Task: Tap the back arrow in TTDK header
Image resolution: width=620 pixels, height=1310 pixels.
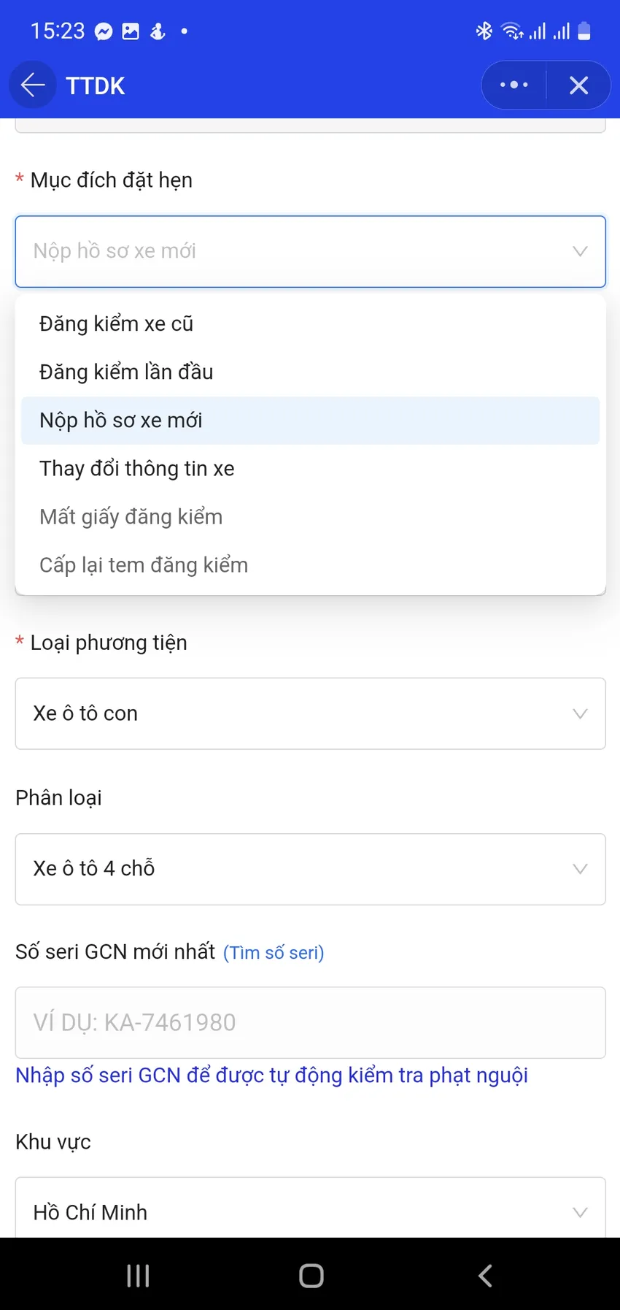Action: click(33, 85)
